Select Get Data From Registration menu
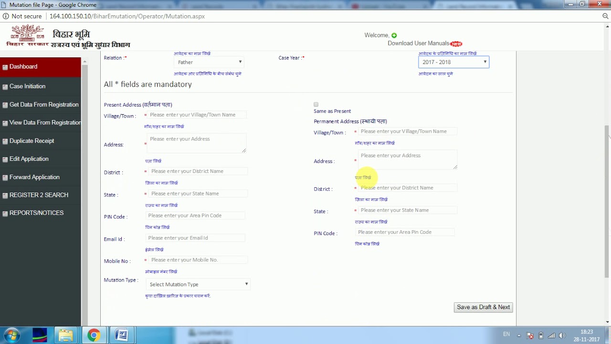 click(44, 105)
